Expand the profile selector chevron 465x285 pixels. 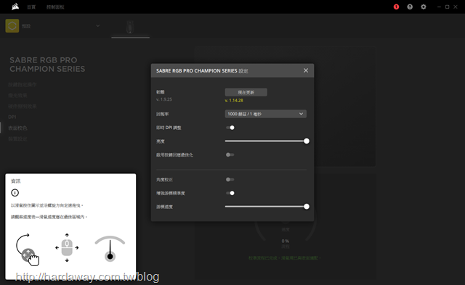pos(98,26)
